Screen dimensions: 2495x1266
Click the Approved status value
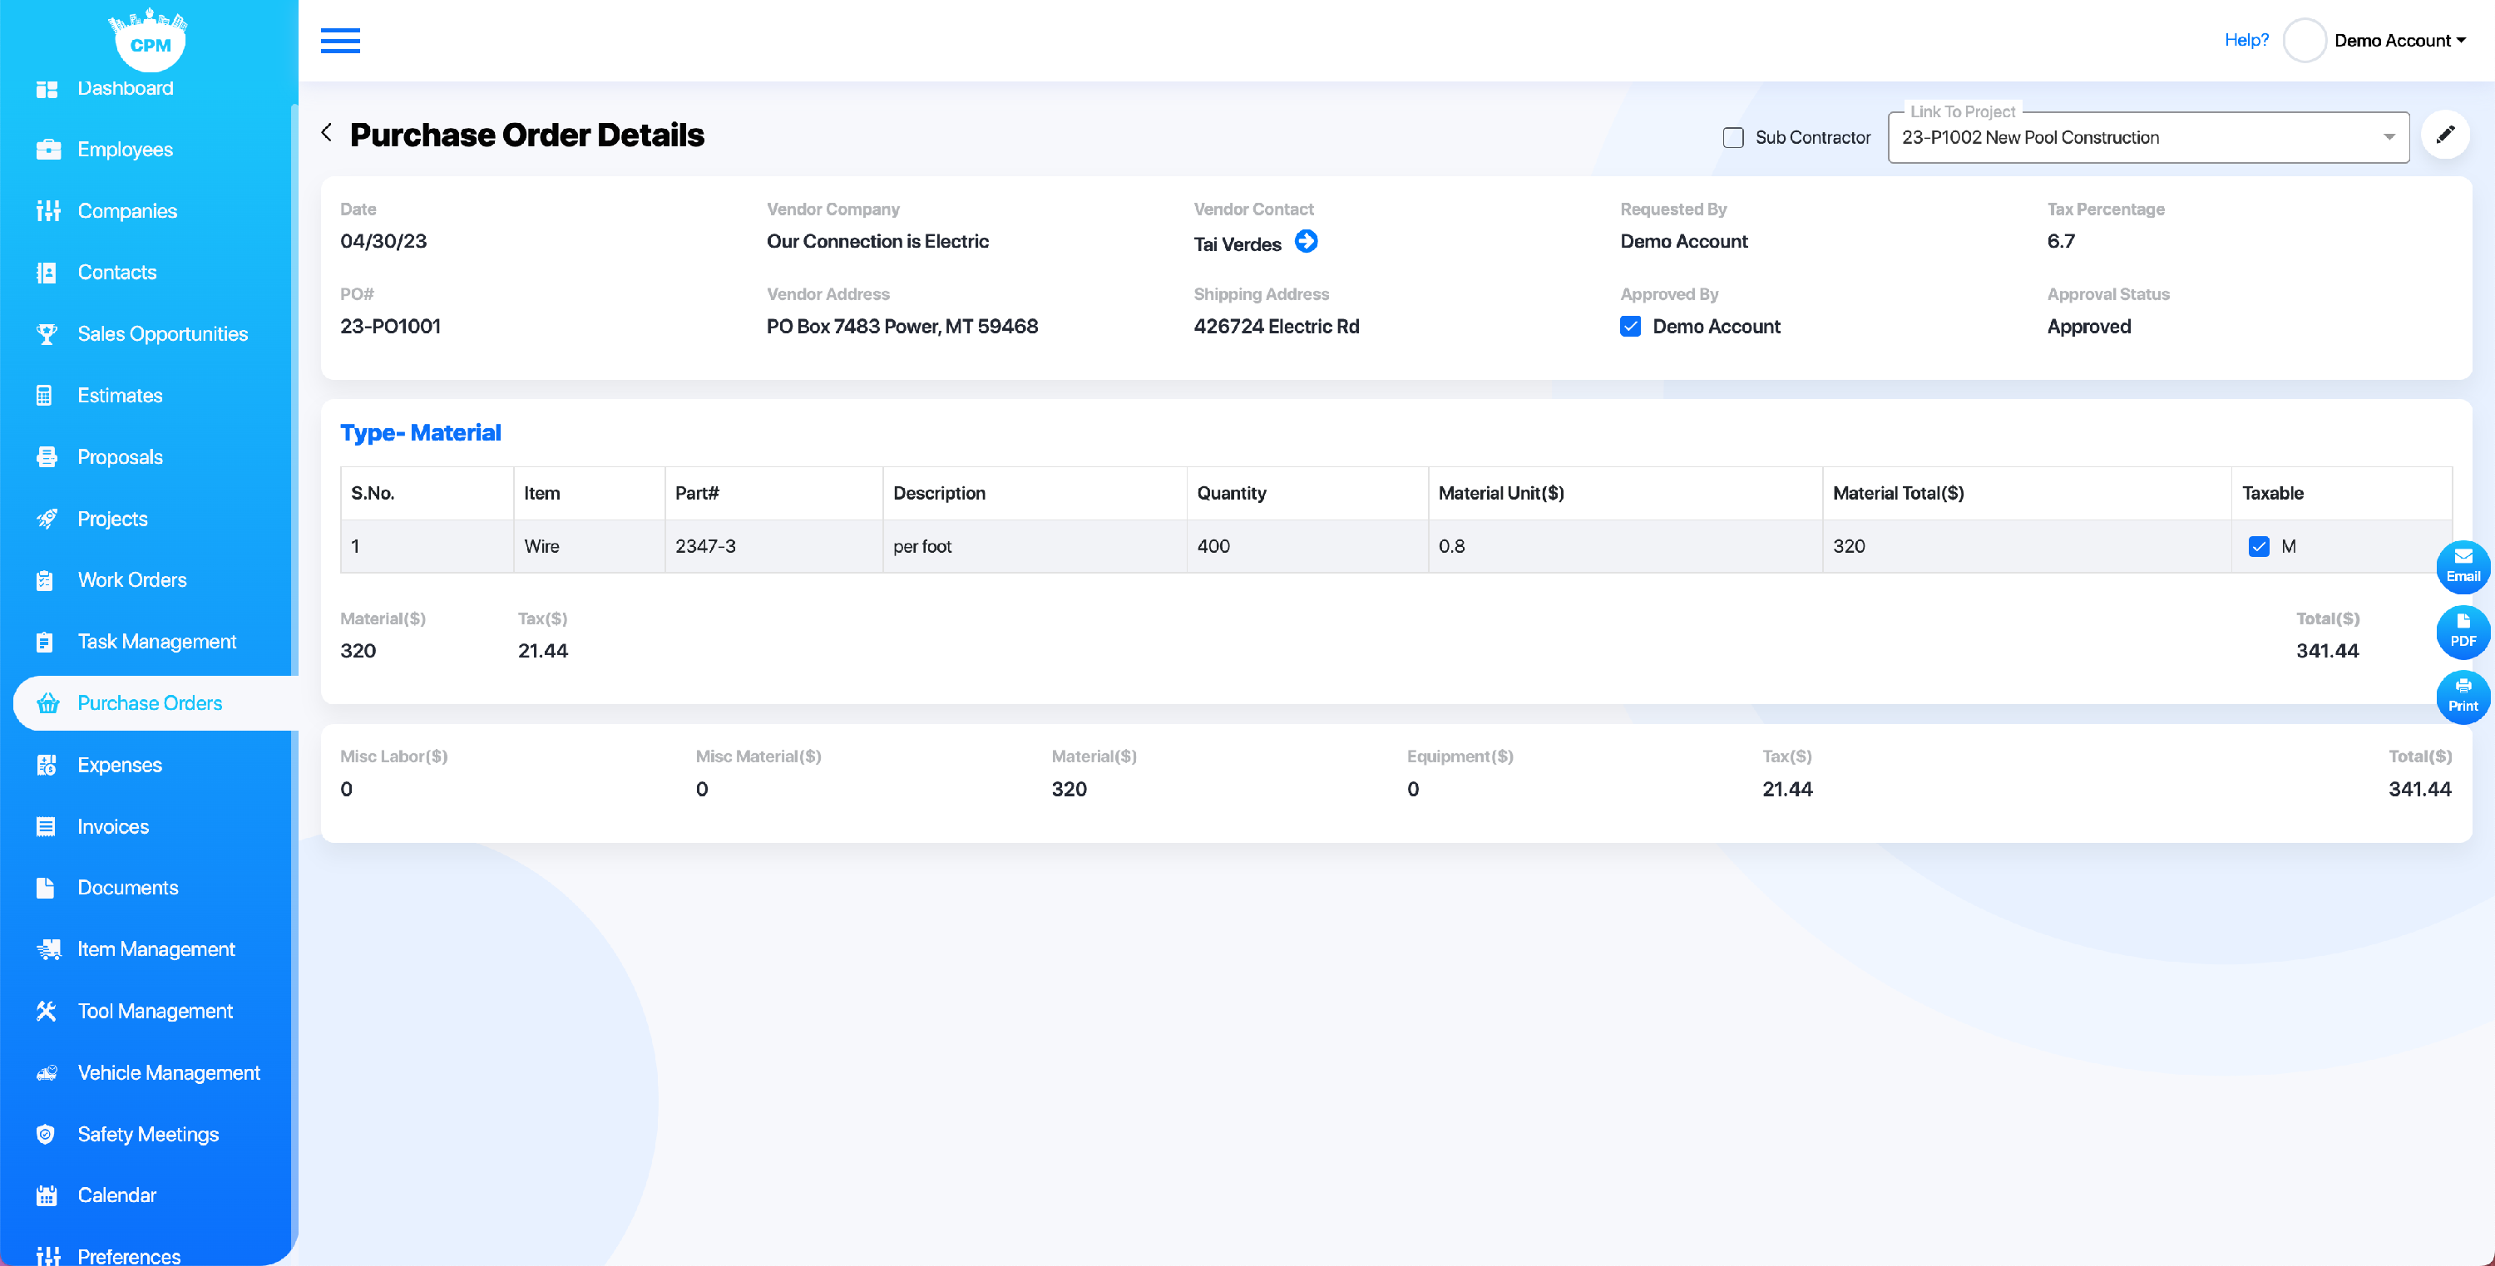[x=2088, y=326]
